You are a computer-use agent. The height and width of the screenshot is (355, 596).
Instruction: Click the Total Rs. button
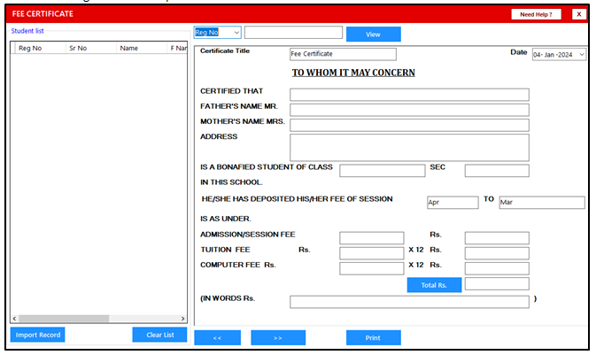tap(434, 285)
